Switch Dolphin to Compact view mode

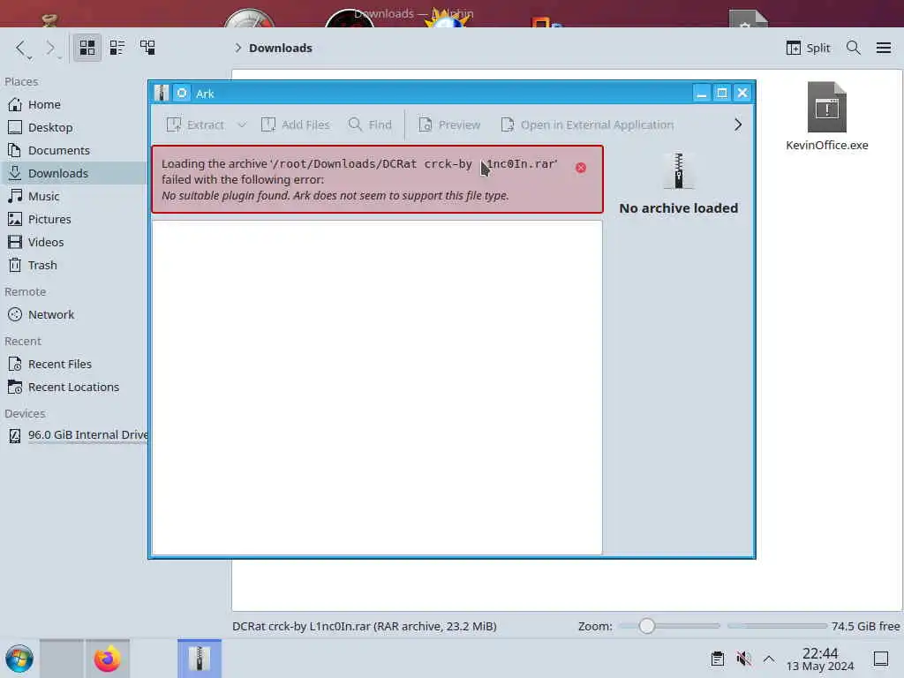(x=117, y=48)
